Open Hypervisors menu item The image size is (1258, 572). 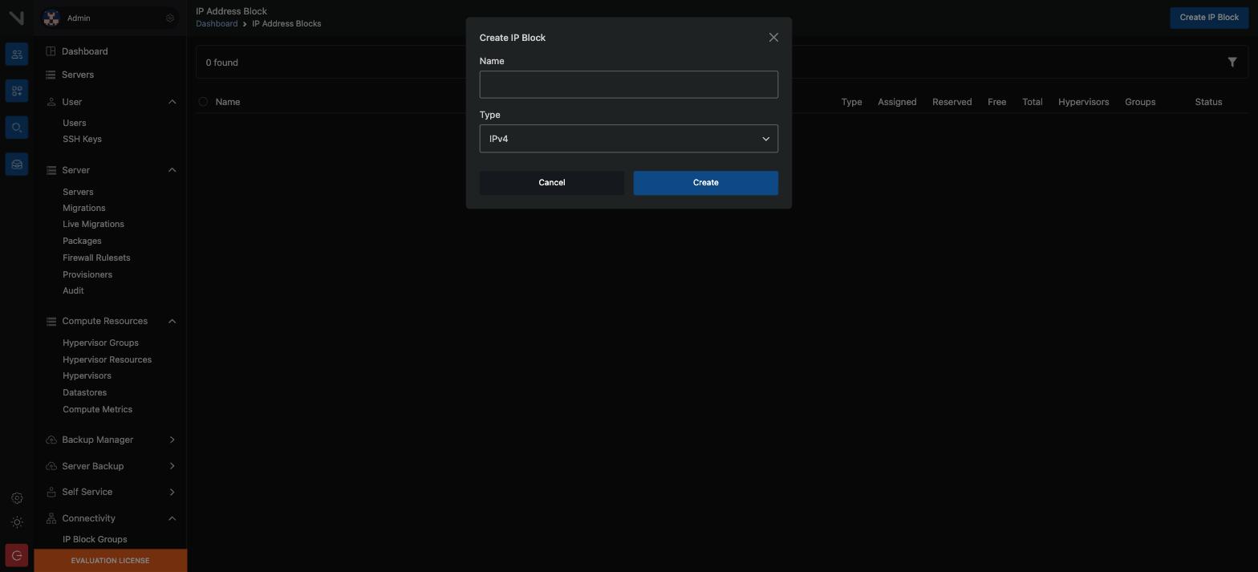coord(87,375)
